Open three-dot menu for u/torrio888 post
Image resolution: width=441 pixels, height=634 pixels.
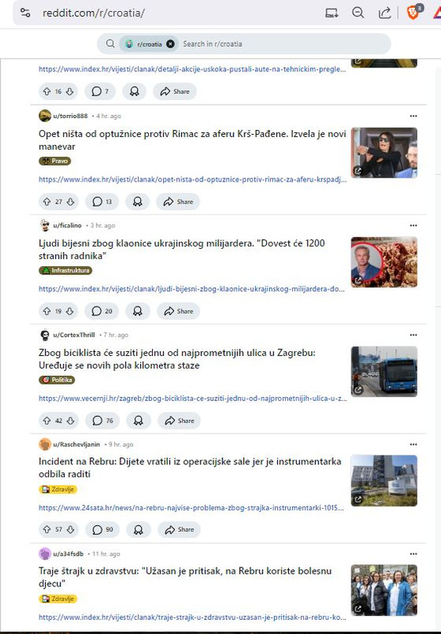coord(413,116)
